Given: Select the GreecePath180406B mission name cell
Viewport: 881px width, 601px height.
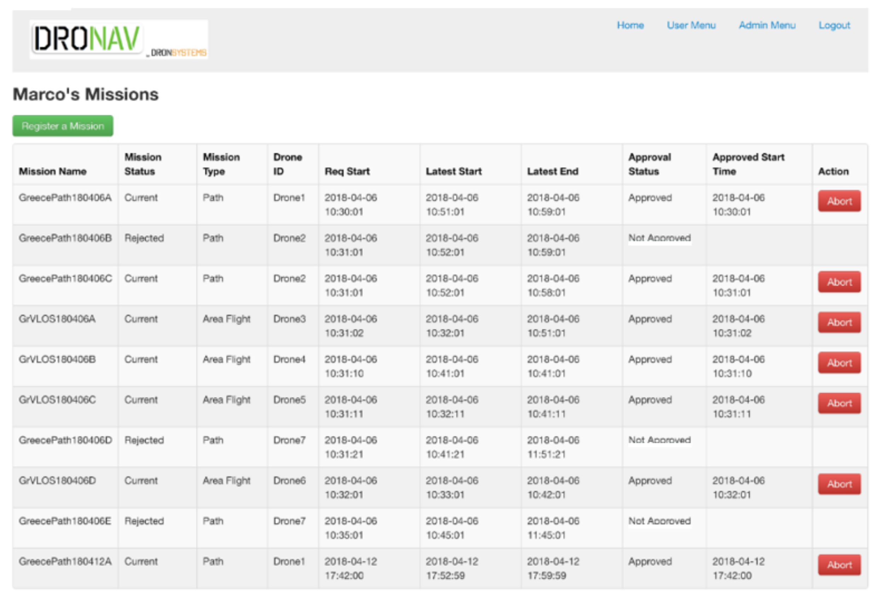Looking at the screenshot, I should [65, 238].
